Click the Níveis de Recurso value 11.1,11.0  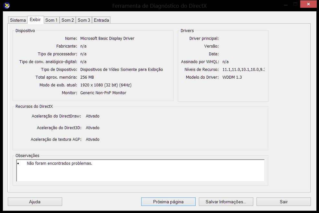244,70
